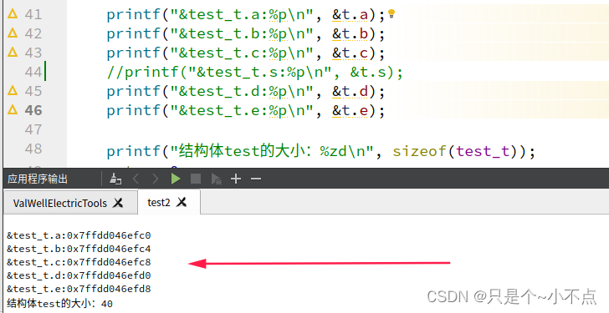Stop the running application

tap(196, 179)
